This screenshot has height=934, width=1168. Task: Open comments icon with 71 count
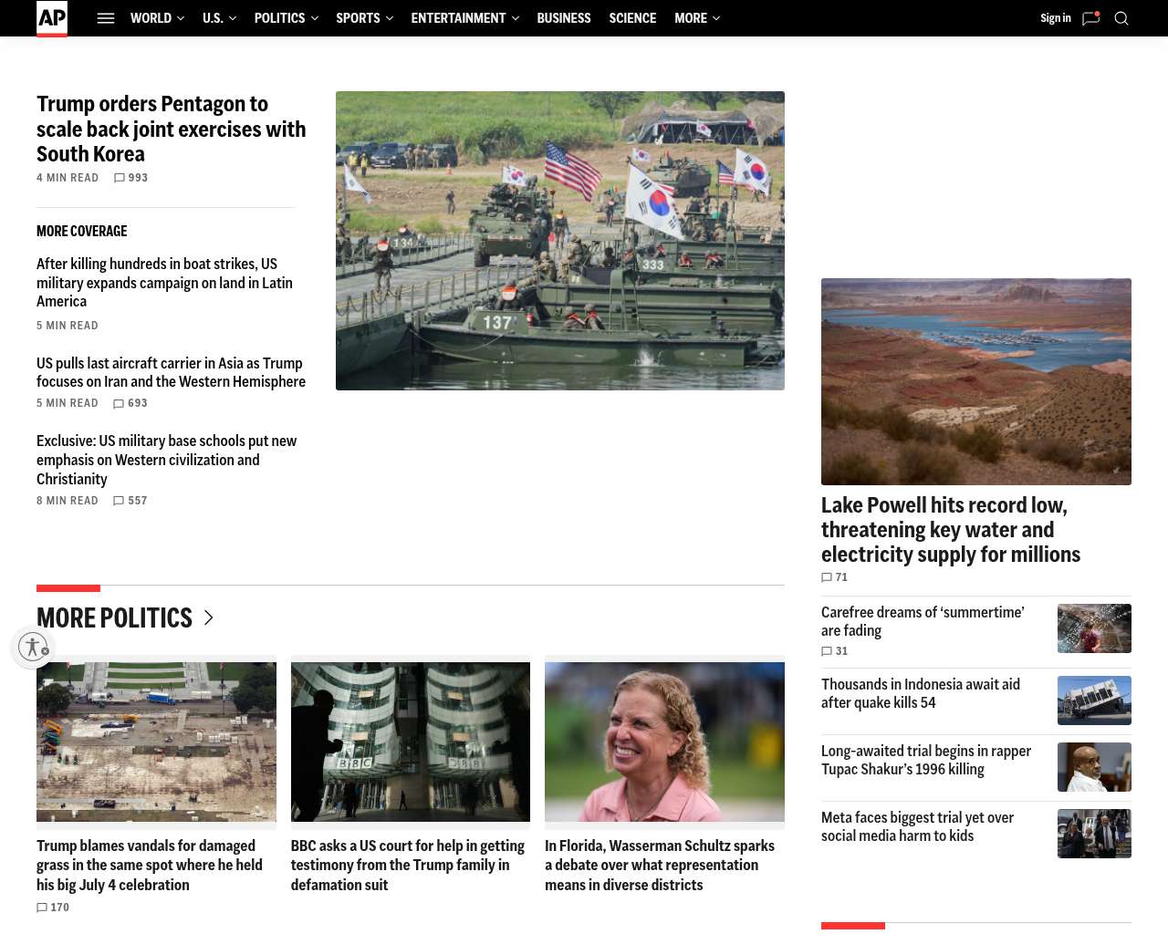click(827, 577)
